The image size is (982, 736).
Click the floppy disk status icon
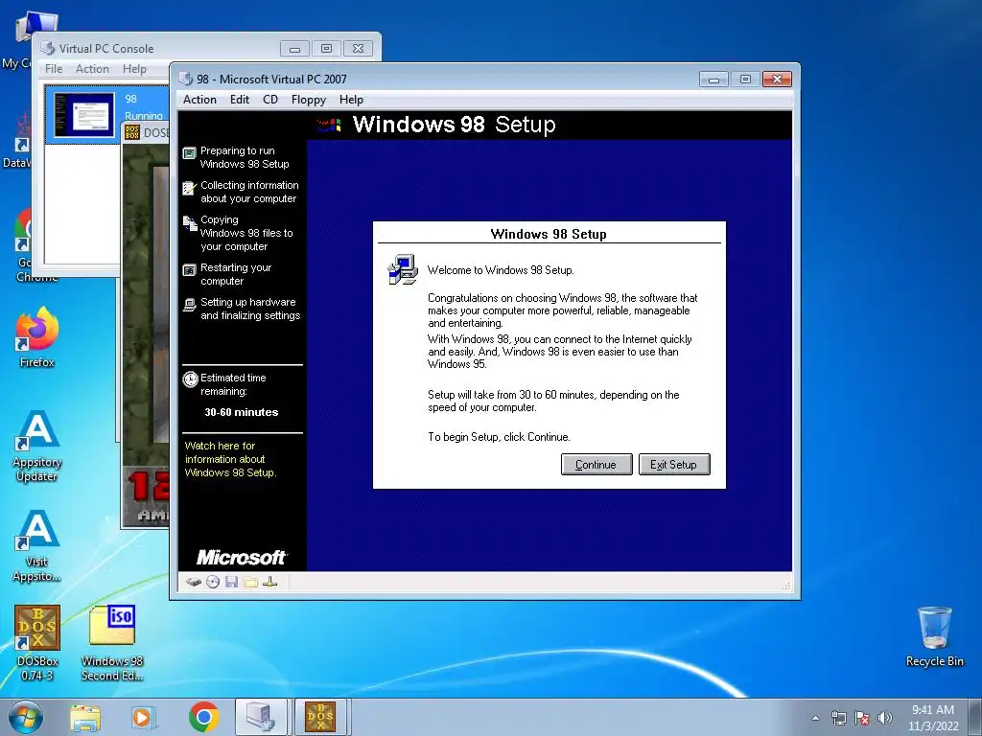coord(232,582)
